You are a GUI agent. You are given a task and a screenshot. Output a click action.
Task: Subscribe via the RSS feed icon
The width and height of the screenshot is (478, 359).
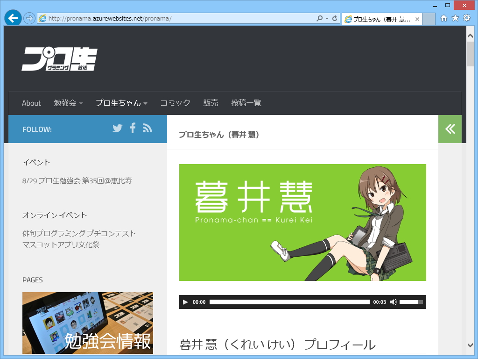point(147,128)
